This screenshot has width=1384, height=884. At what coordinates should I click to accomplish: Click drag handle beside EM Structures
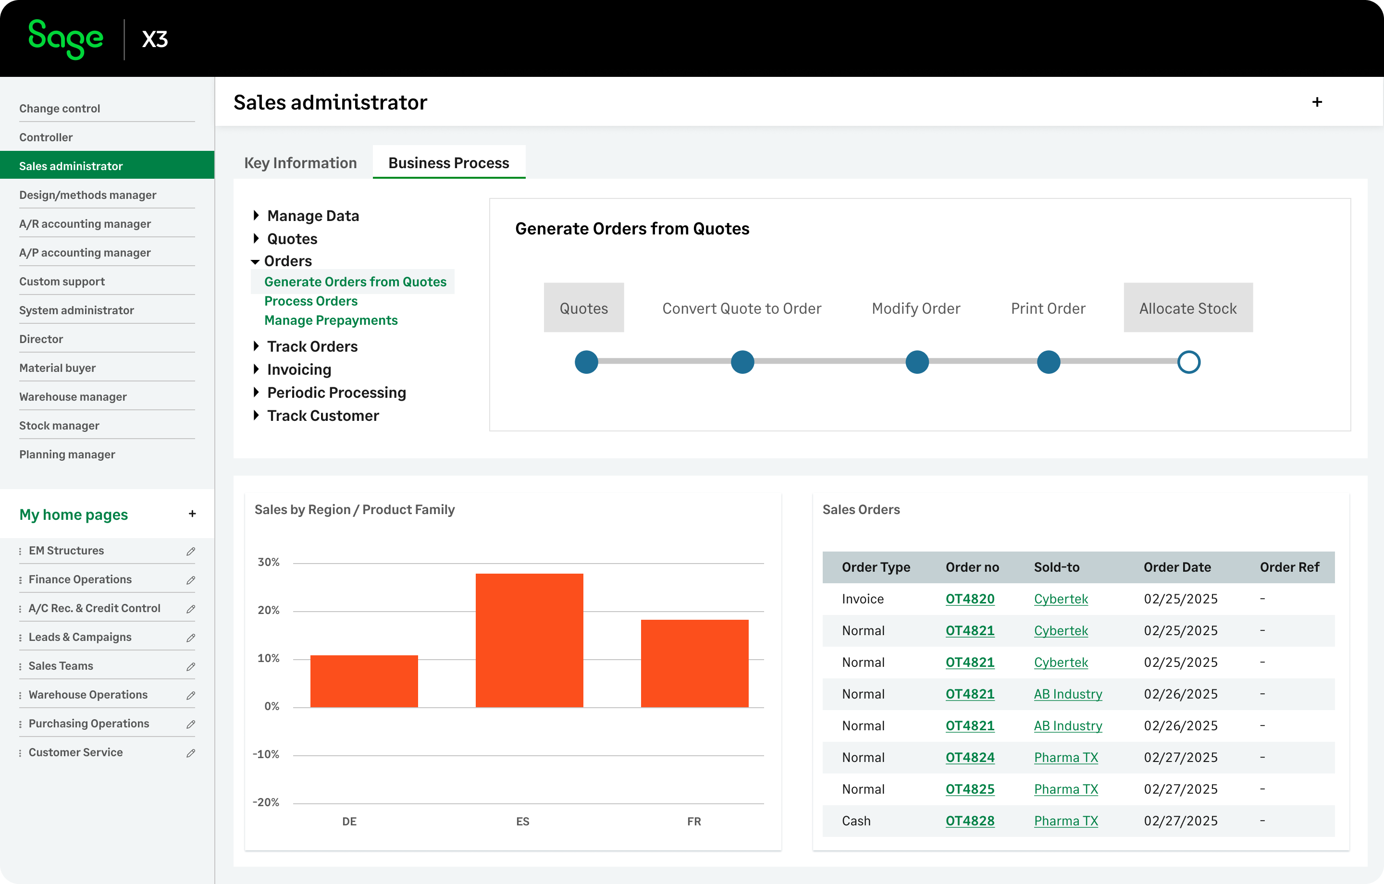pos(21,551)
